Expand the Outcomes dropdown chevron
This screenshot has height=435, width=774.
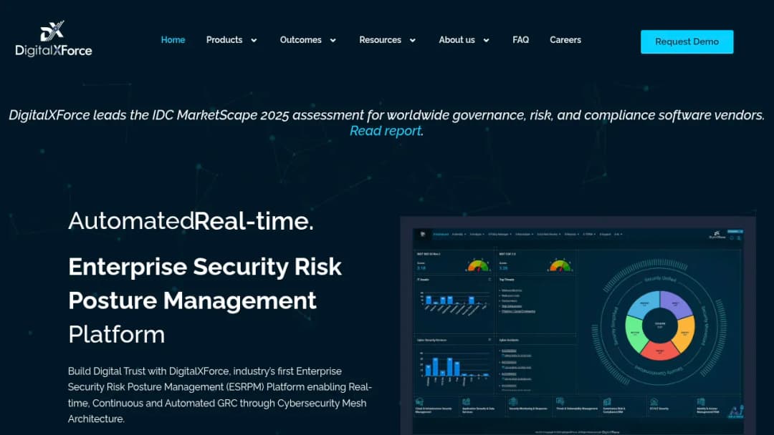(x=333, y=40)
